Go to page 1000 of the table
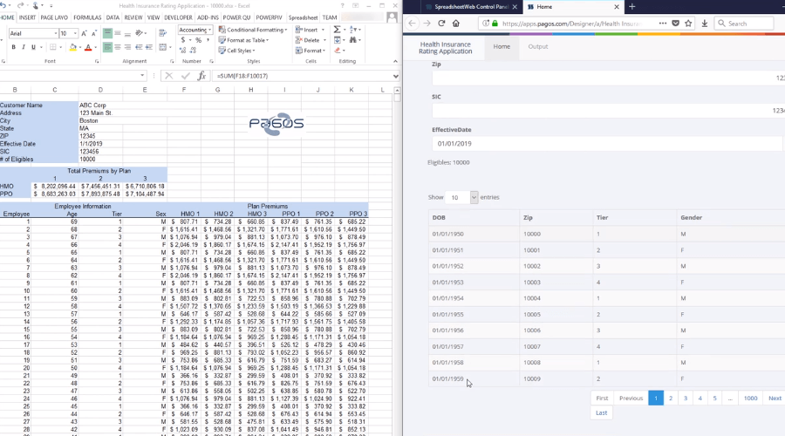 tap(750, 398)
